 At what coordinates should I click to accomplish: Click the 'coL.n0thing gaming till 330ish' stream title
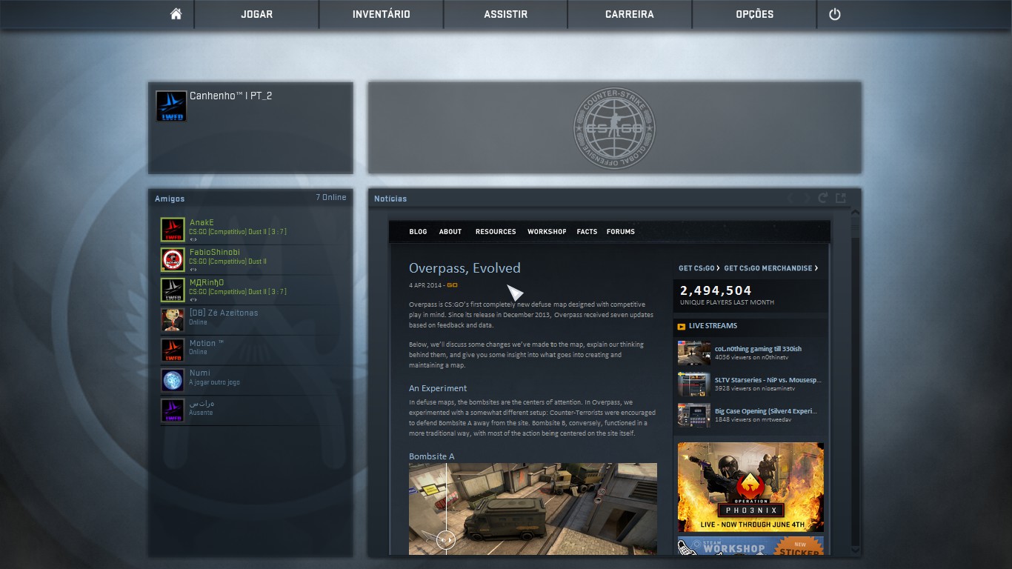click(758, 349)
